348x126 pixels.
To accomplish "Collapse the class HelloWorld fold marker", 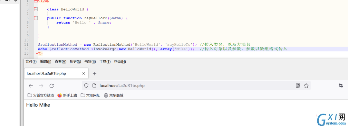I will [x=36, y=9].
